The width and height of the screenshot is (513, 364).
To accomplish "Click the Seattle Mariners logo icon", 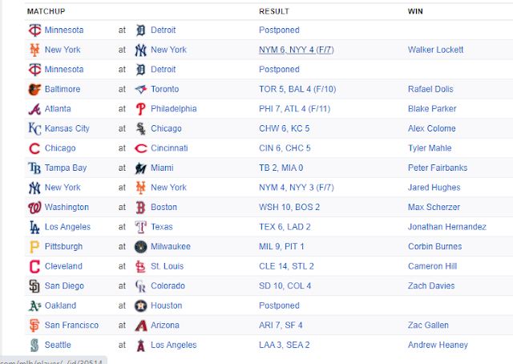I will point(34,345).
